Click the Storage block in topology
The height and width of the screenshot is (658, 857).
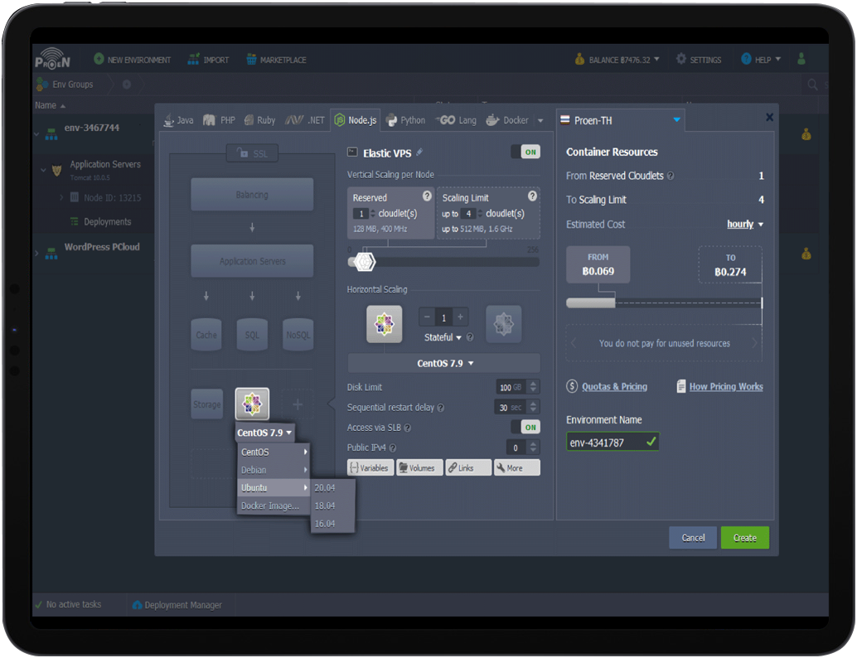pyautogui.click(x=206, y=404)
